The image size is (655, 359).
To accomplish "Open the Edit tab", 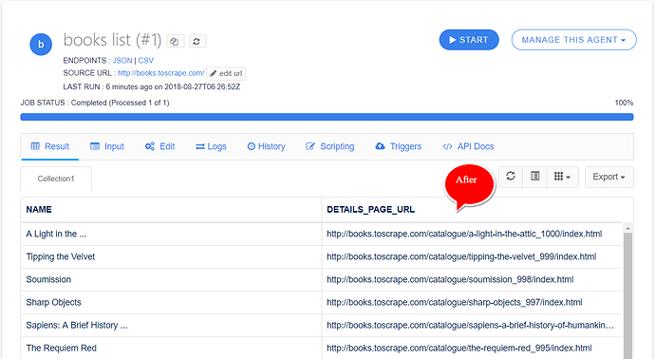I will [x=160, y=146].
